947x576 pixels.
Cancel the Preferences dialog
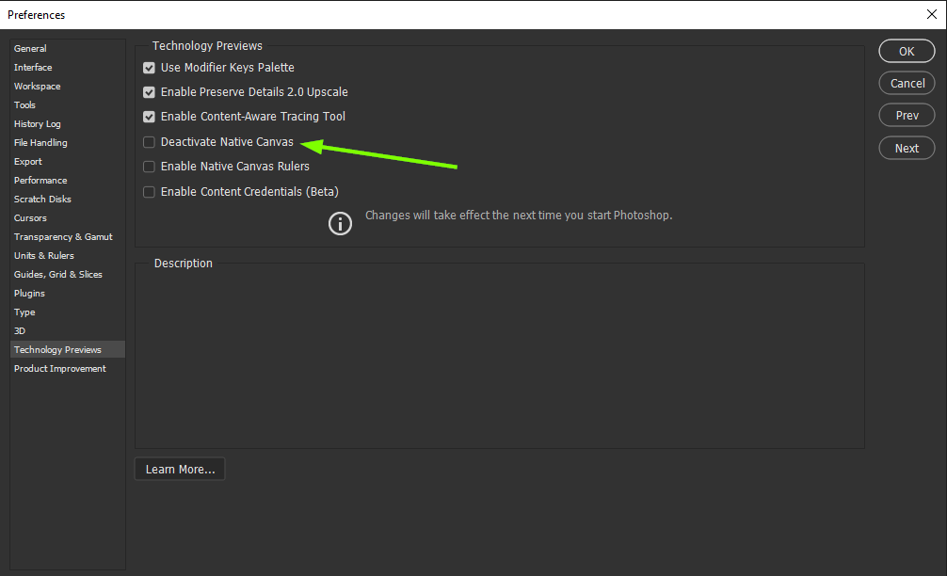pyautogui.click(x=906, y=83)
